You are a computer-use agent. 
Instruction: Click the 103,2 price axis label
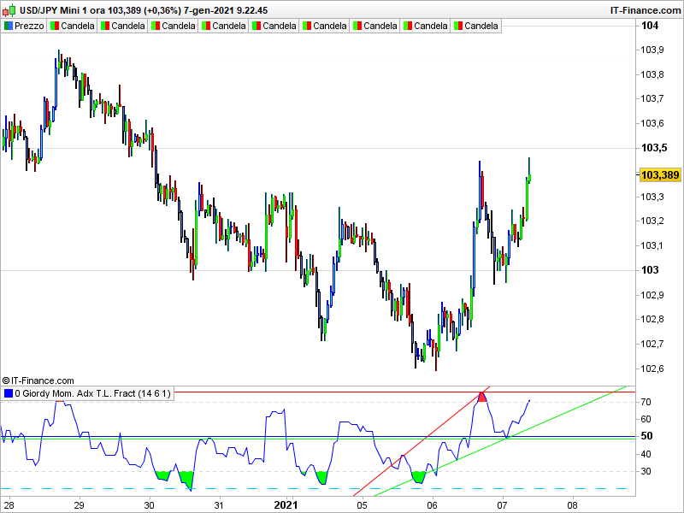click(652, 221)
